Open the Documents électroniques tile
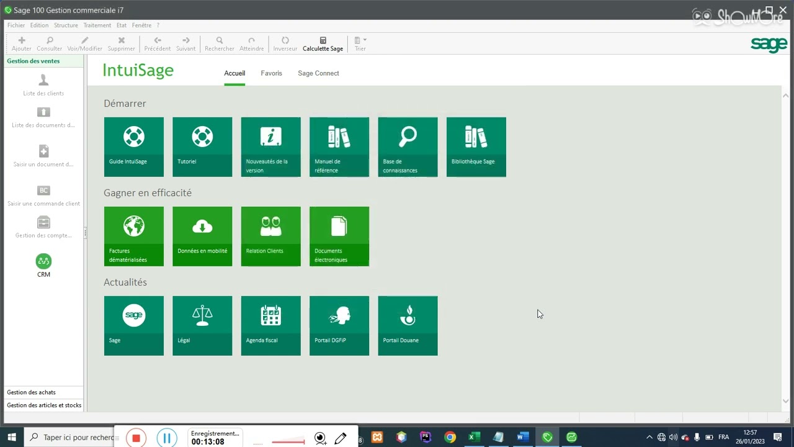 click(339, 237)
